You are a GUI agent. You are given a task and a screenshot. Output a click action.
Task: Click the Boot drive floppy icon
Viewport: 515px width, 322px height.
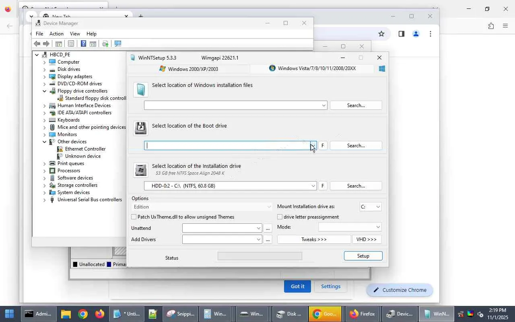click(141, 128)
